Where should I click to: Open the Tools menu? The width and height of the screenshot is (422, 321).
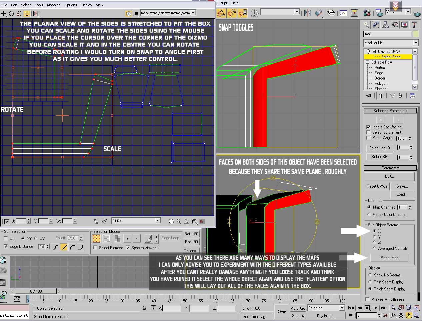coord(39,5)
